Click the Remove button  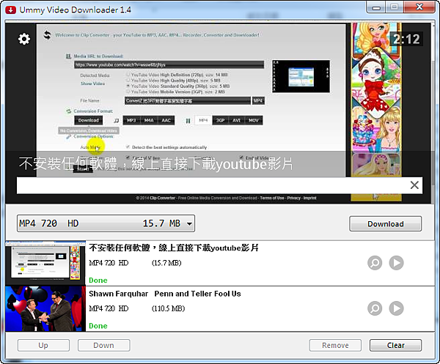[335, 345]
